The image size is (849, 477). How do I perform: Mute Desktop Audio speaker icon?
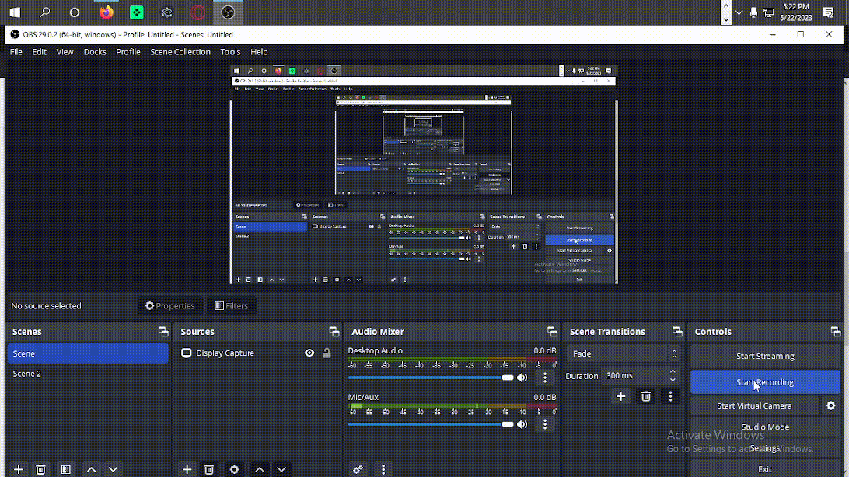click(x=522, y=378)
